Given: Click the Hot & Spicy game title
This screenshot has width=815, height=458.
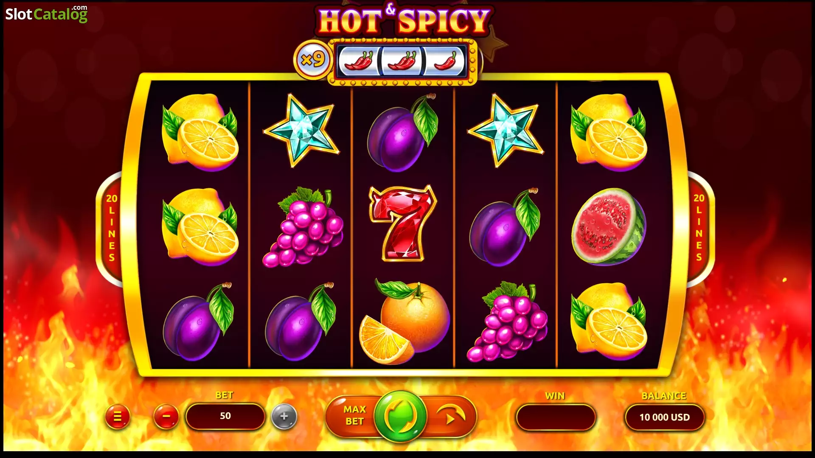Looking at the screenshot, I should click(404, 20).
